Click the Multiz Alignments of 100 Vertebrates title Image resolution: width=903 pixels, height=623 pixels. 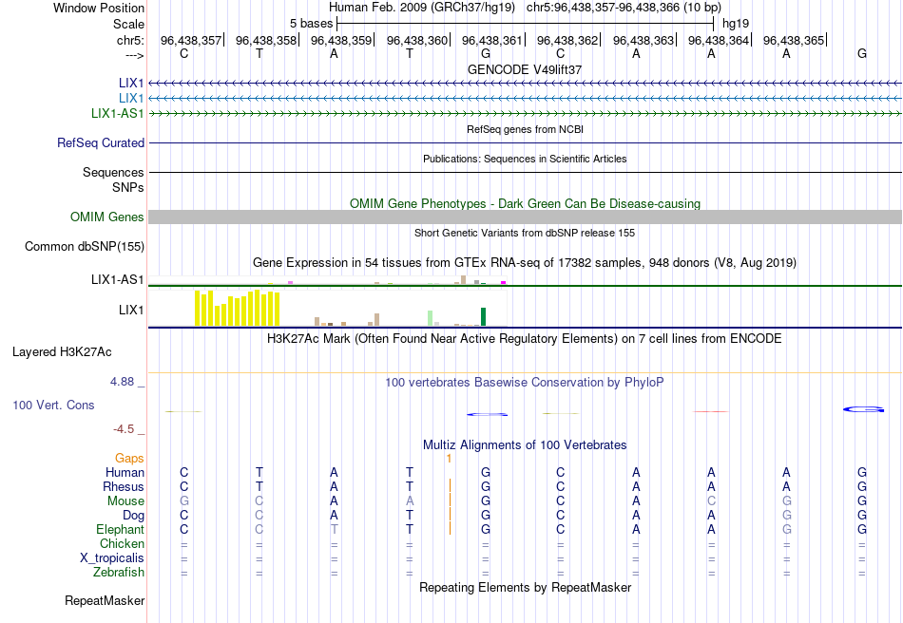pos(525,444)
